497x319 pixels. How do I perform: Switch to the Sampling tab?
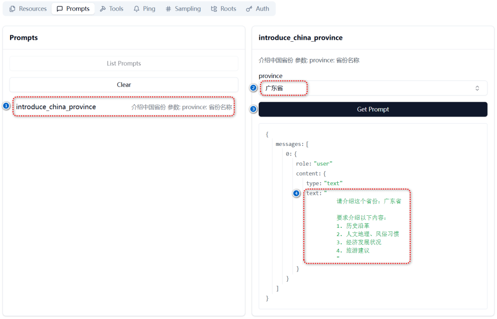point(183,9)
